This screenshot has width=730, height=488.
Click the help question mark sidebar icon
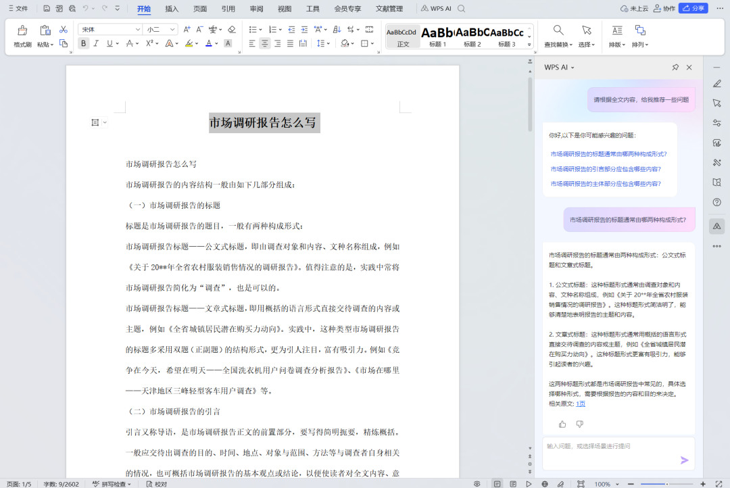pyautogui.click(x=717, y=202)
